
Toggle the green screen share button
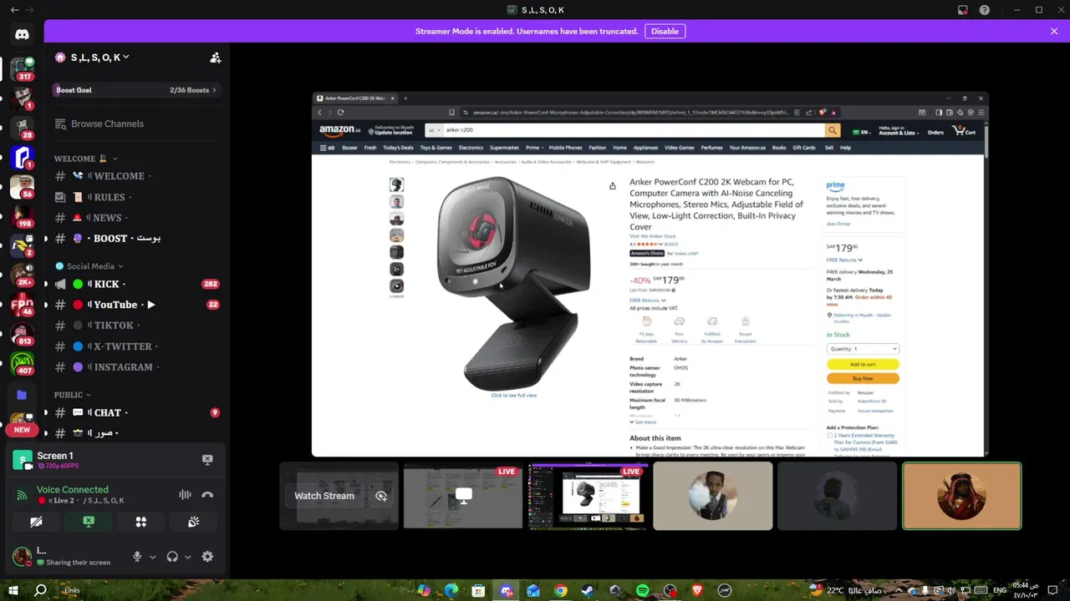coord(89,522)
